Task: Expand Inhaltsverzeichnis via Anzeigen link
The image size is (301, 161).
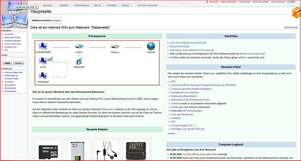Action: click(56, 21)
